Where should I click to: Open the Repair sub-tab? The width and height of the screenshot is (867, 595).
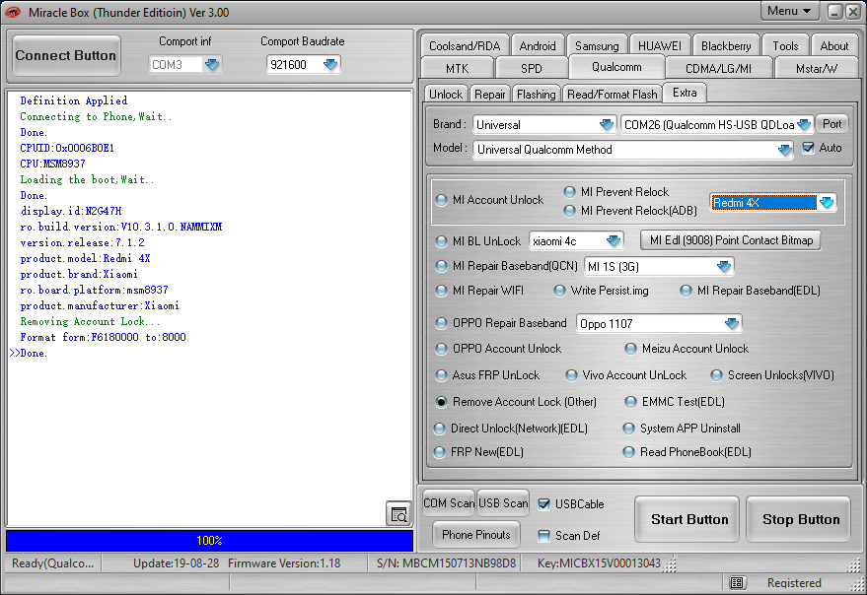(490, 95)
